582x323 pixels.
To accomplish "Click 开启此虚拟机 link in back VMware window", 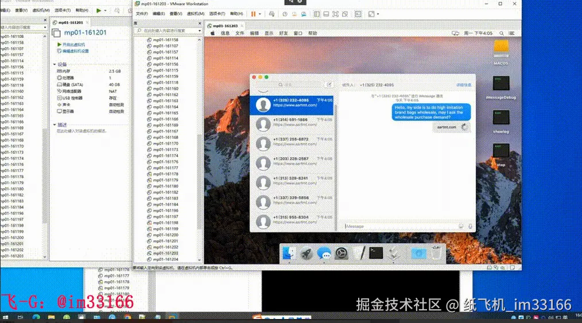I will (x=73, y=45).
